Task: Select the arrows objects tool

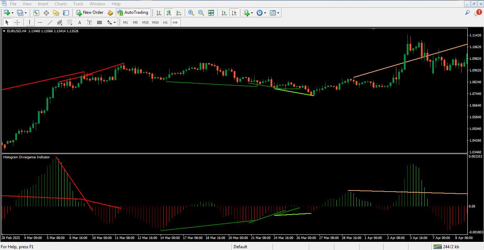Action: coord(109,22)
